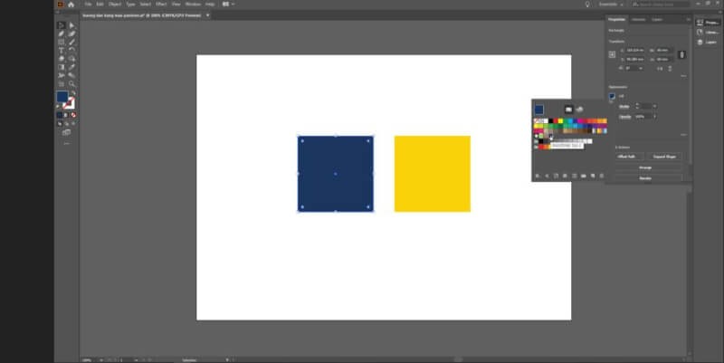Open the Stroke weight dropdown
The width and height of the screenshot is (724, 363).
655,106
